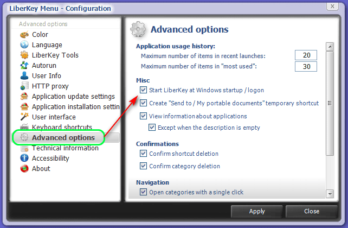The image size is (348, 228).
Task: Click the Application installation settings icon
Action: pyautogui.click(x=24, y=106)
